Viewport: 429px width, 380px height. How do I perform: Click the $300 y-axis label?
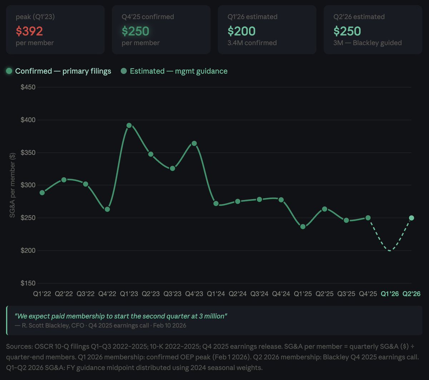tap(28, 185)
